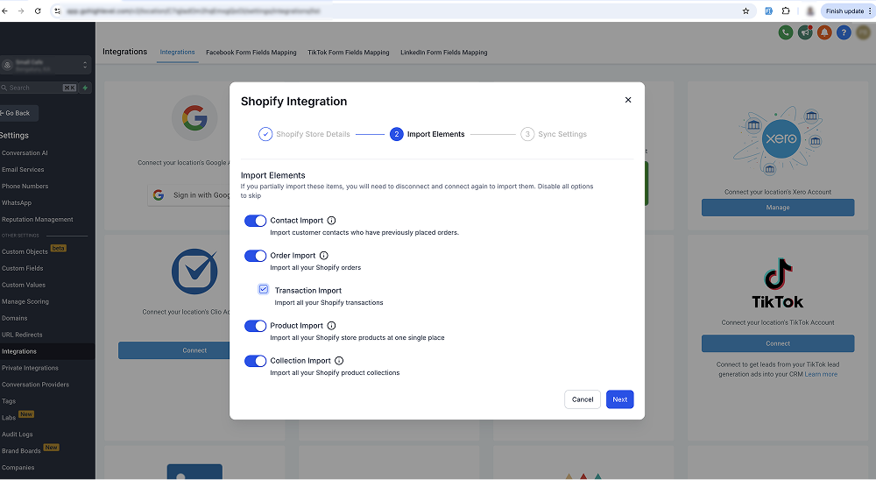This screenshot has height=480, width=876.
Task: Open Companies settings
Action: click(18, 468)
